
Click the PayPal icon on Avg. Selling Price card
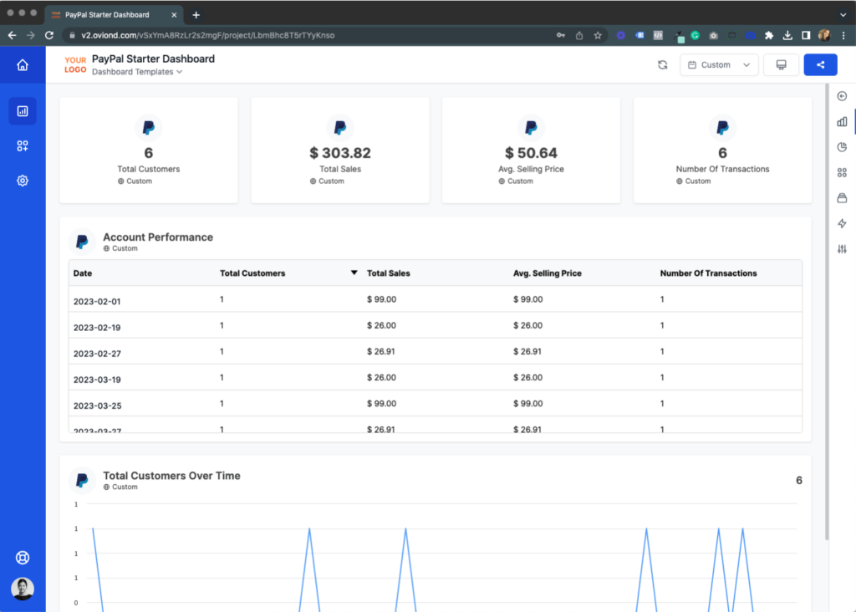[531, 128]
